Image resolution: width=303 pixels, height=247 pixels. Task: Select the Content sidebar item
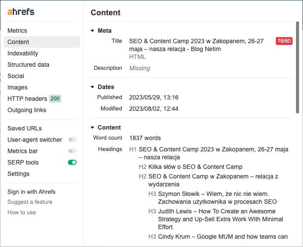tap(42, 42)
